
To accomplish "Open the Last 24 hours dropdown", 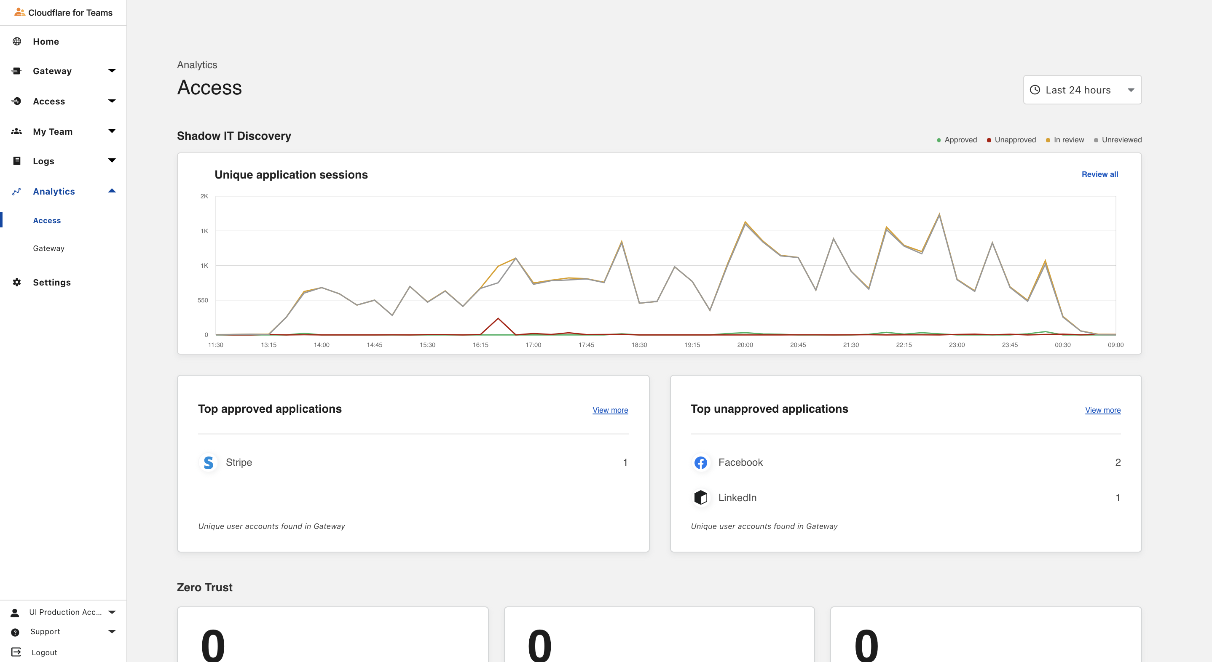I will (x=1082, y=90).
